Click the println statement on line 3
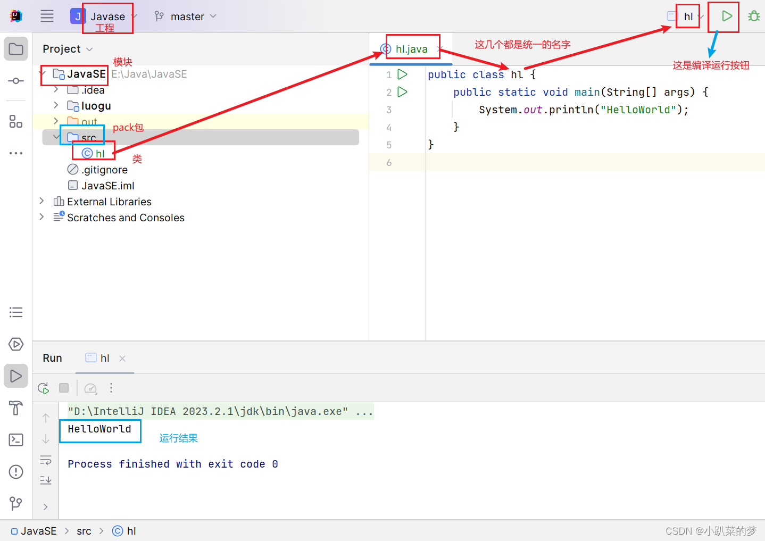 click(584, 110)
